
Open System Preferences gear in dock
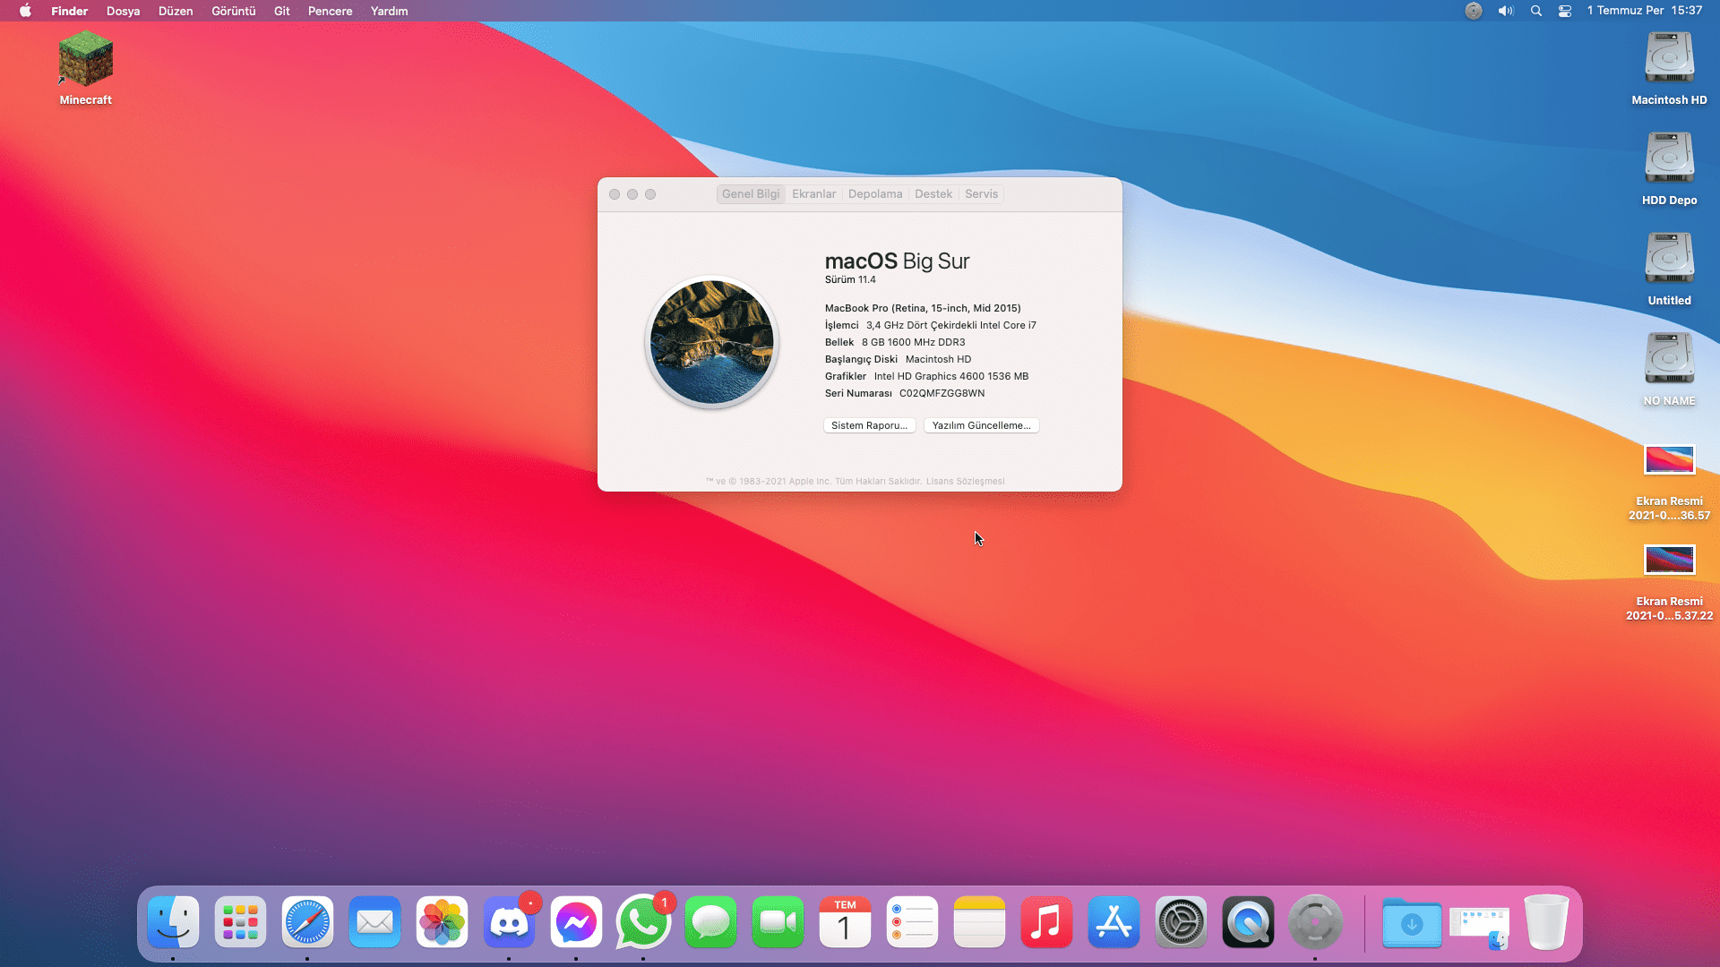coord(1181,922)
